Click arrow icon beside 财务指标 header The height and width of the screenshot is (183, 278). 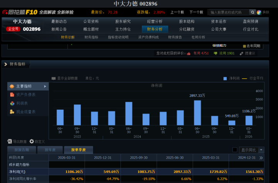coord(6,64)
